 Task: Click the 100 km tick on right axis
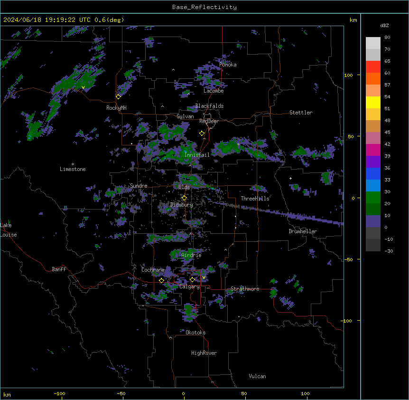pyautogui.click(x=348, y=75)
